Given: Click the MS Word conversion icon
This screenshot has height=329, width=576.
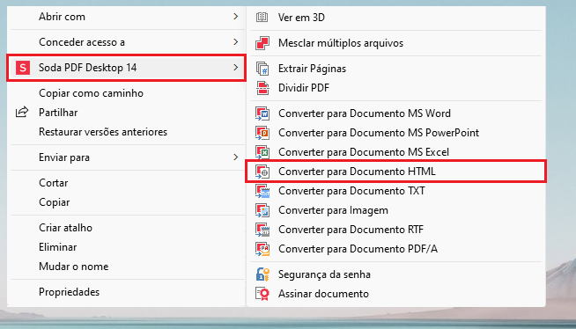Looking at the screenshot, I should 262,113.
